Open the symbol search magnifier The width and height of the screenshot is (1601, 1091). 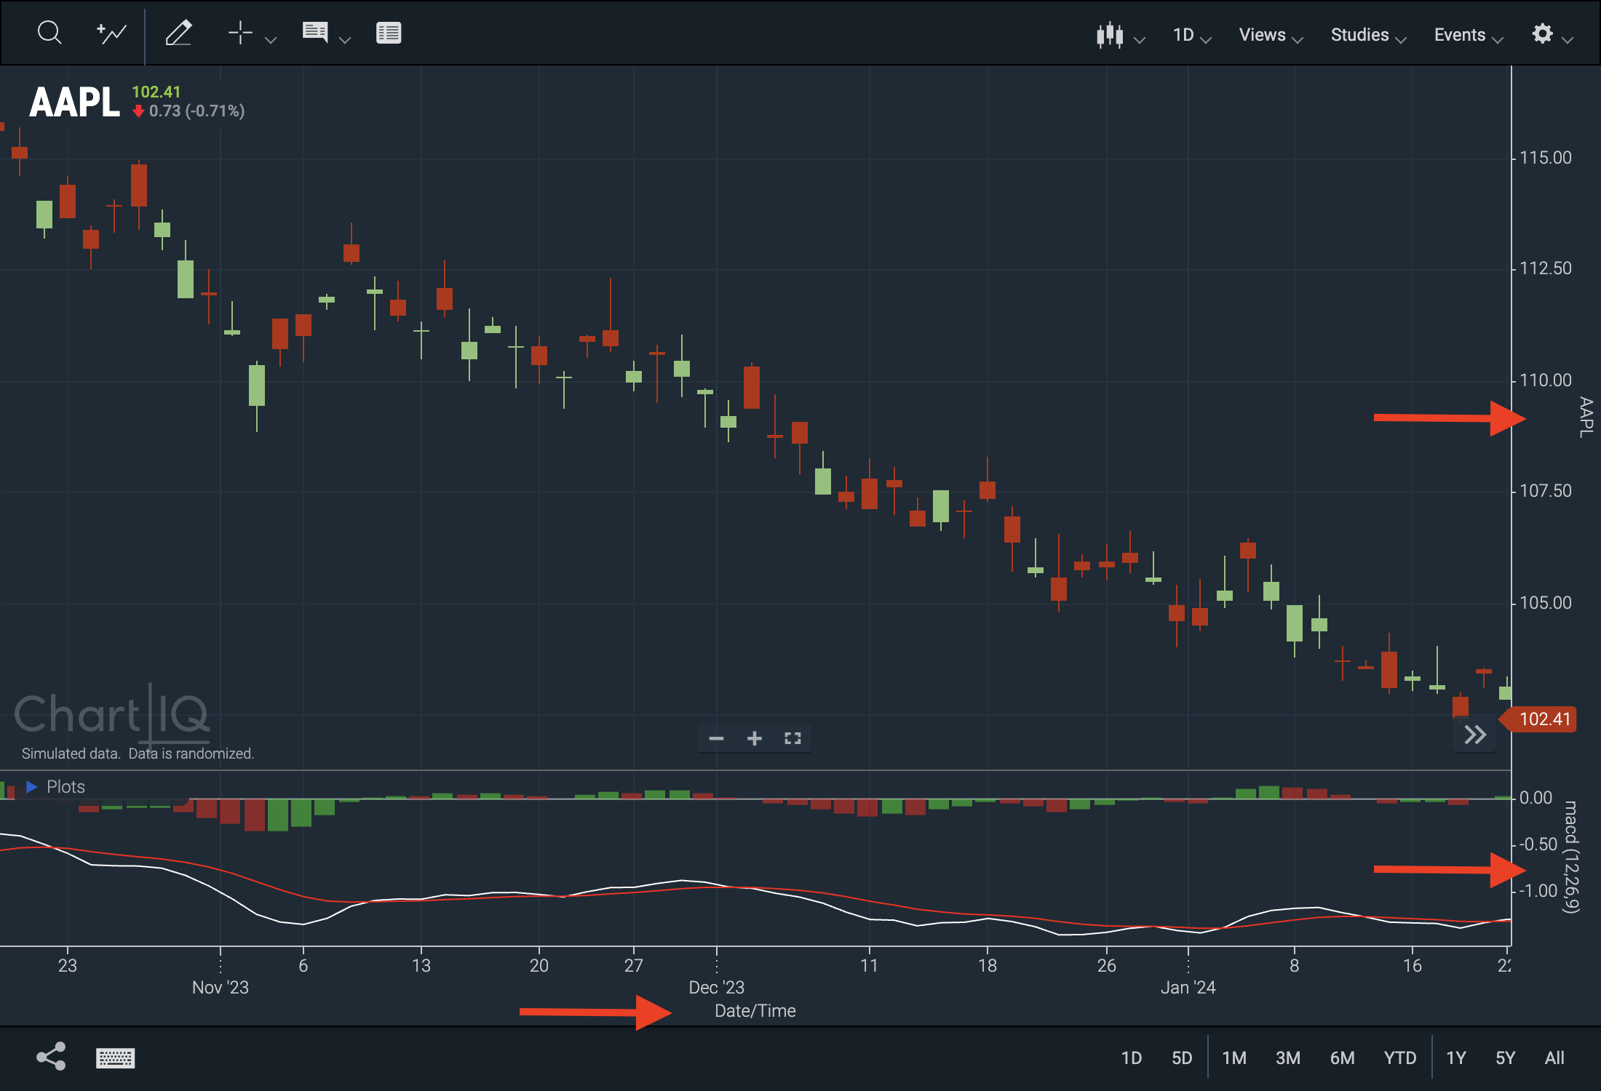coord(49,33)
